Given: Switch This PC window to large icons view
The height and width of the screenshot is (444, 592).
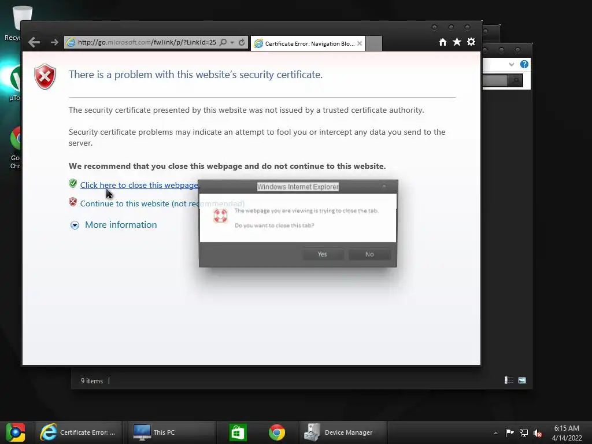Looking at the screenshot, I should (522, 380).
